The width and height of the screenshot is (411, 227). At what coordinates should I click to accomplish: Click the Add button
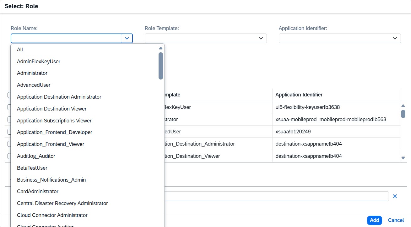pyautogui.click(x=374, y=220)
